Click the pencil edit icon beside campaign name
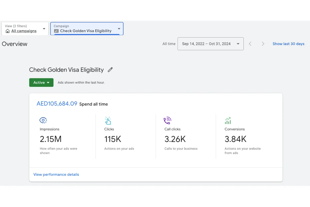 [x=110, y=70]
